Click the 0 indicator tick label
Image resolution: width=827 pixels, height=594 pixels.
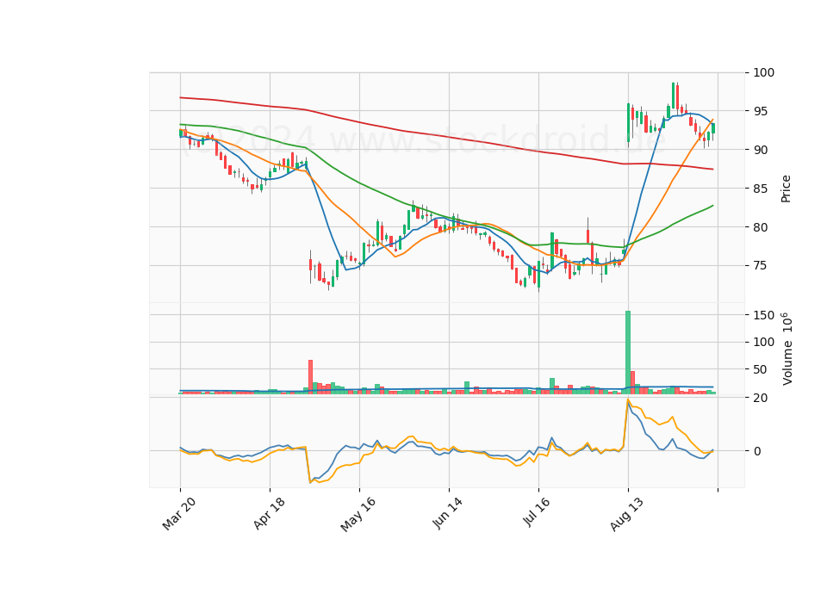click(757, 451)
